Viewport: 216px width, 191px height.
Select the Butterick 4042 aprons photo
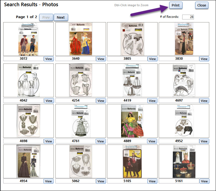[28, 81]
